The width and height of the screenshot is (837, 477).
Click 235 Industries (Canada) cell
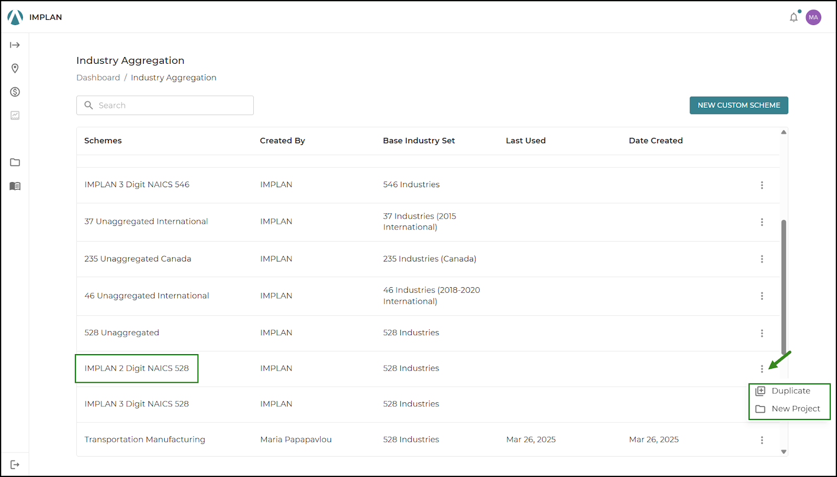pyautogui.click(x=429, y=259)
